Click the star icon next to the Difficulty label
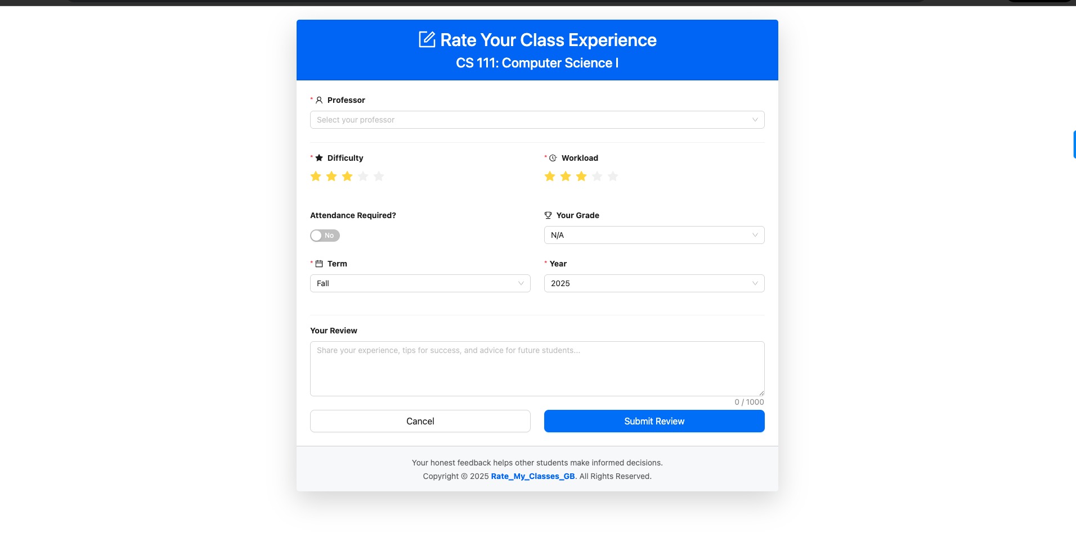Screen dimensions: 1076x547 click(319, 157)
